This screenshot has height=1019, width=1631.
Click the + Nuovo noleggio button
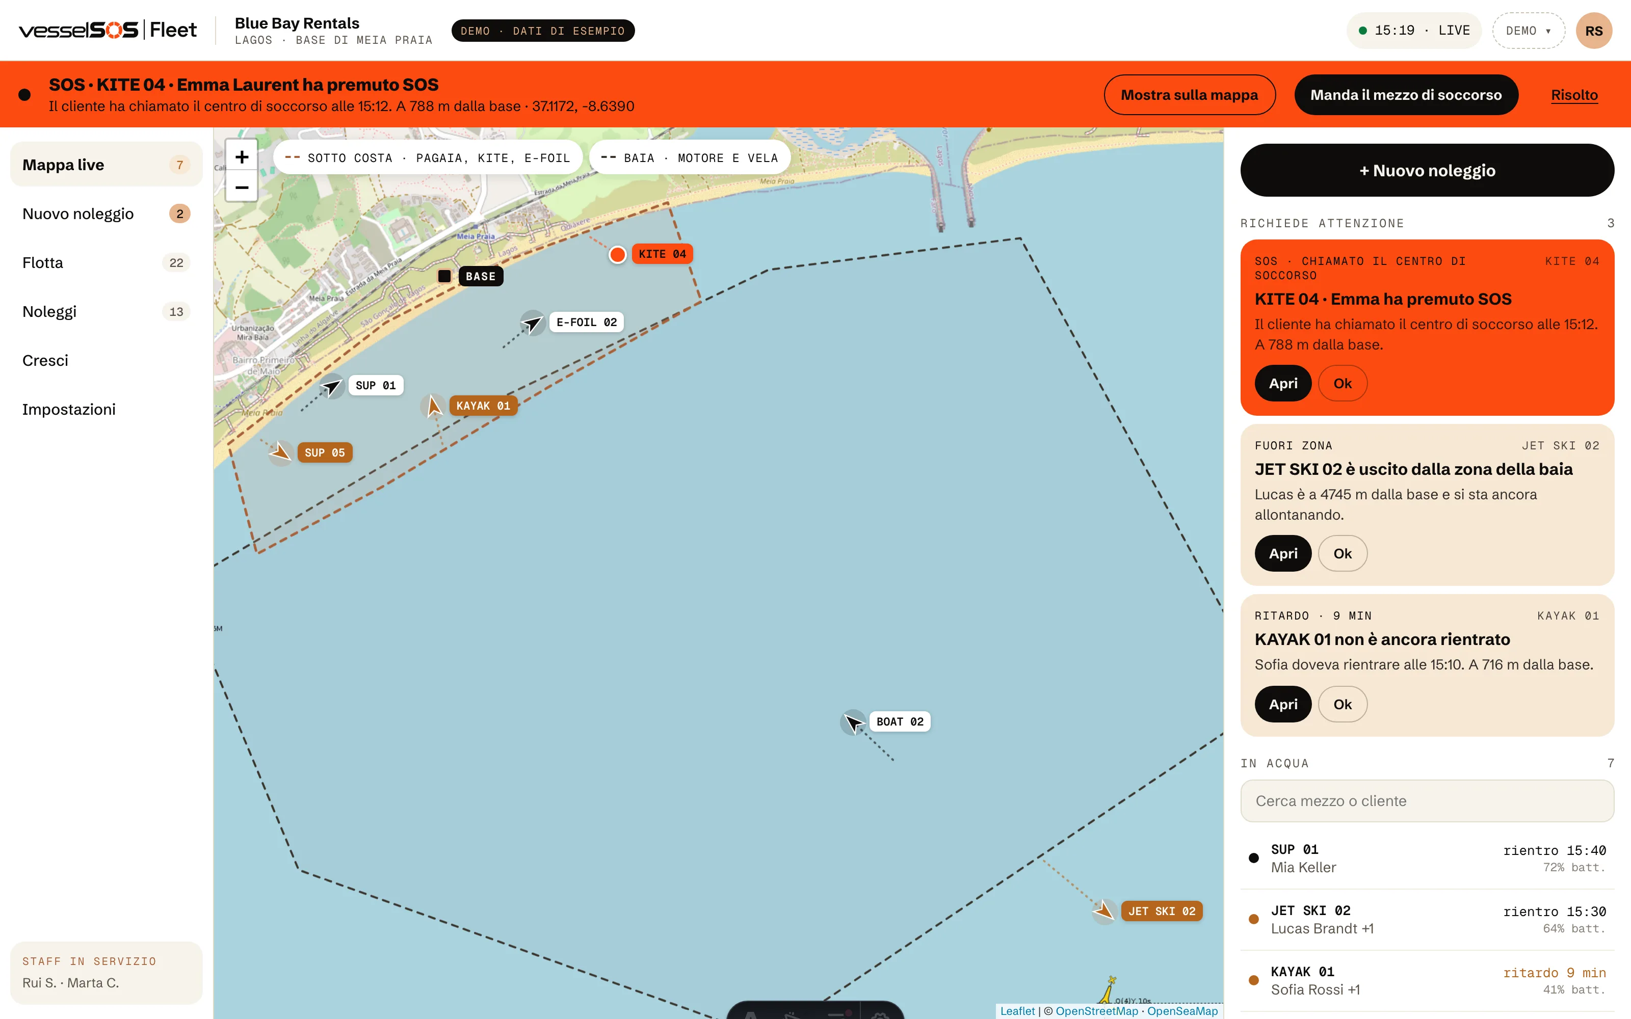[1427, 171]
